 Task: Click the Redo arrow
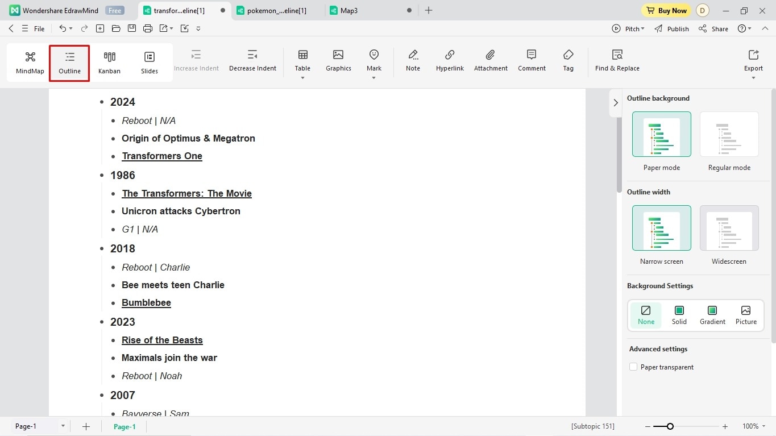(x=84, y=28)
